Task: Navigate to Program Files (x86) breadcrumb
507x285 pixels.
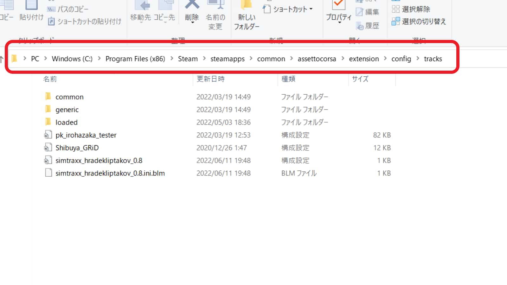Action: click(x=135, y=59)
